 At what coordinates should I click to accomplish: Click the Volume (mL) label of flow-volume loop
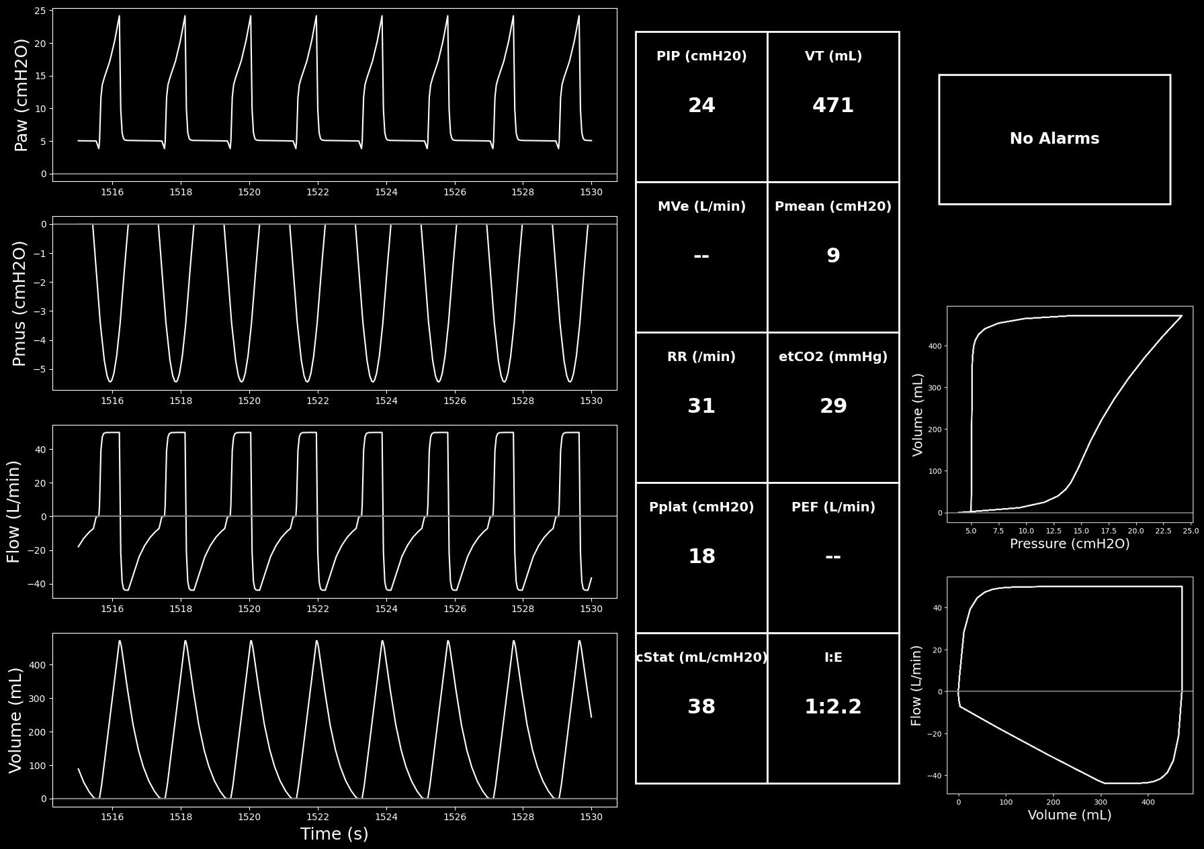[x=1070, y=815]
